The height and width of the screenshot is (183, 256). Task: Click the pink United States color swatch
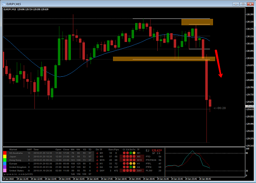click(x=5, y=171)
